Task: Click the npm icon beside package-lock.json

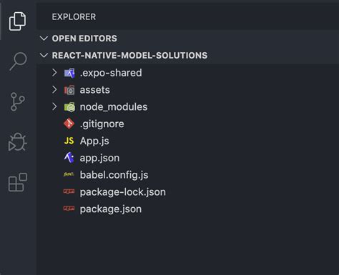Action: (69, 191)
